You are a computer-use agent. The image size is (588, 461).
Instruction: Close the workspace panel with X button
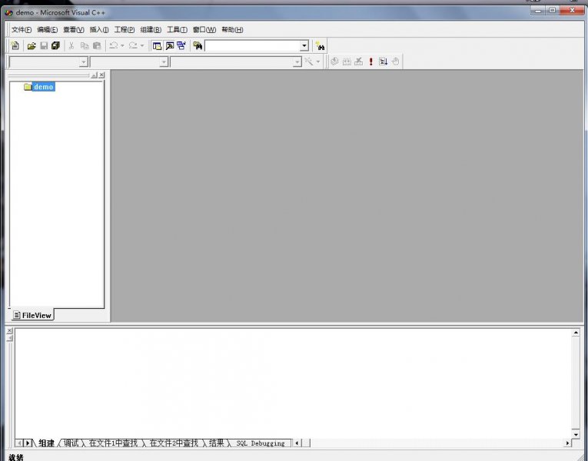pyautogui.click(x=101, y=75)
